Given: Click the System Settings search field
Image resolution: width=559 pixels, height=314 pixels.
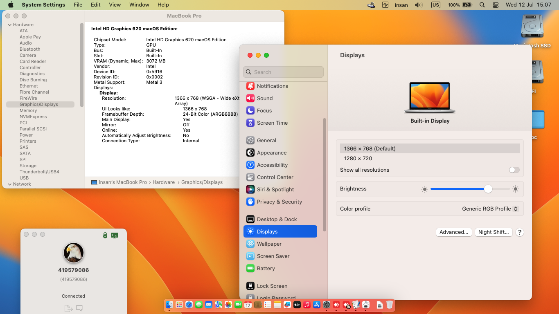Looking at the screenshot, I should (x=283, y=72).
